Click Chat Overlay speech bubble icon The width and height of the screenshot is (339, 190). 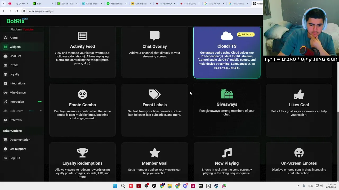point(155,36)
